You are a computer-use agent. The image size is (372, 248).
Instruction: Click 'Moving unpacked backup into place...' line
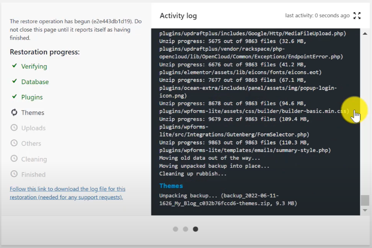pos(214,166)
